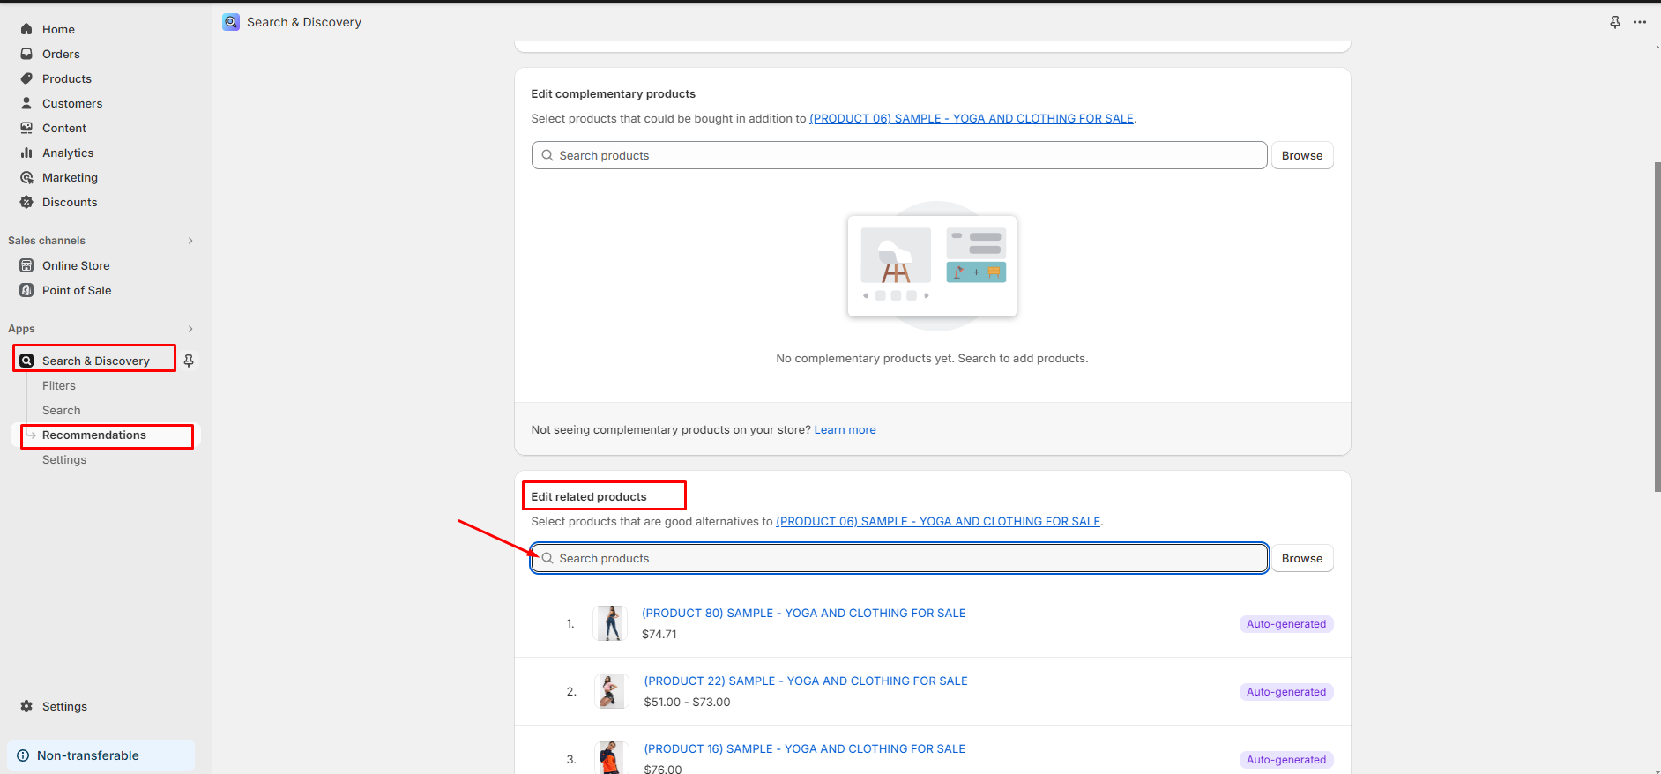1661x774 pixels.
Task: Focus the related products search field
Action: pos(899,558)
